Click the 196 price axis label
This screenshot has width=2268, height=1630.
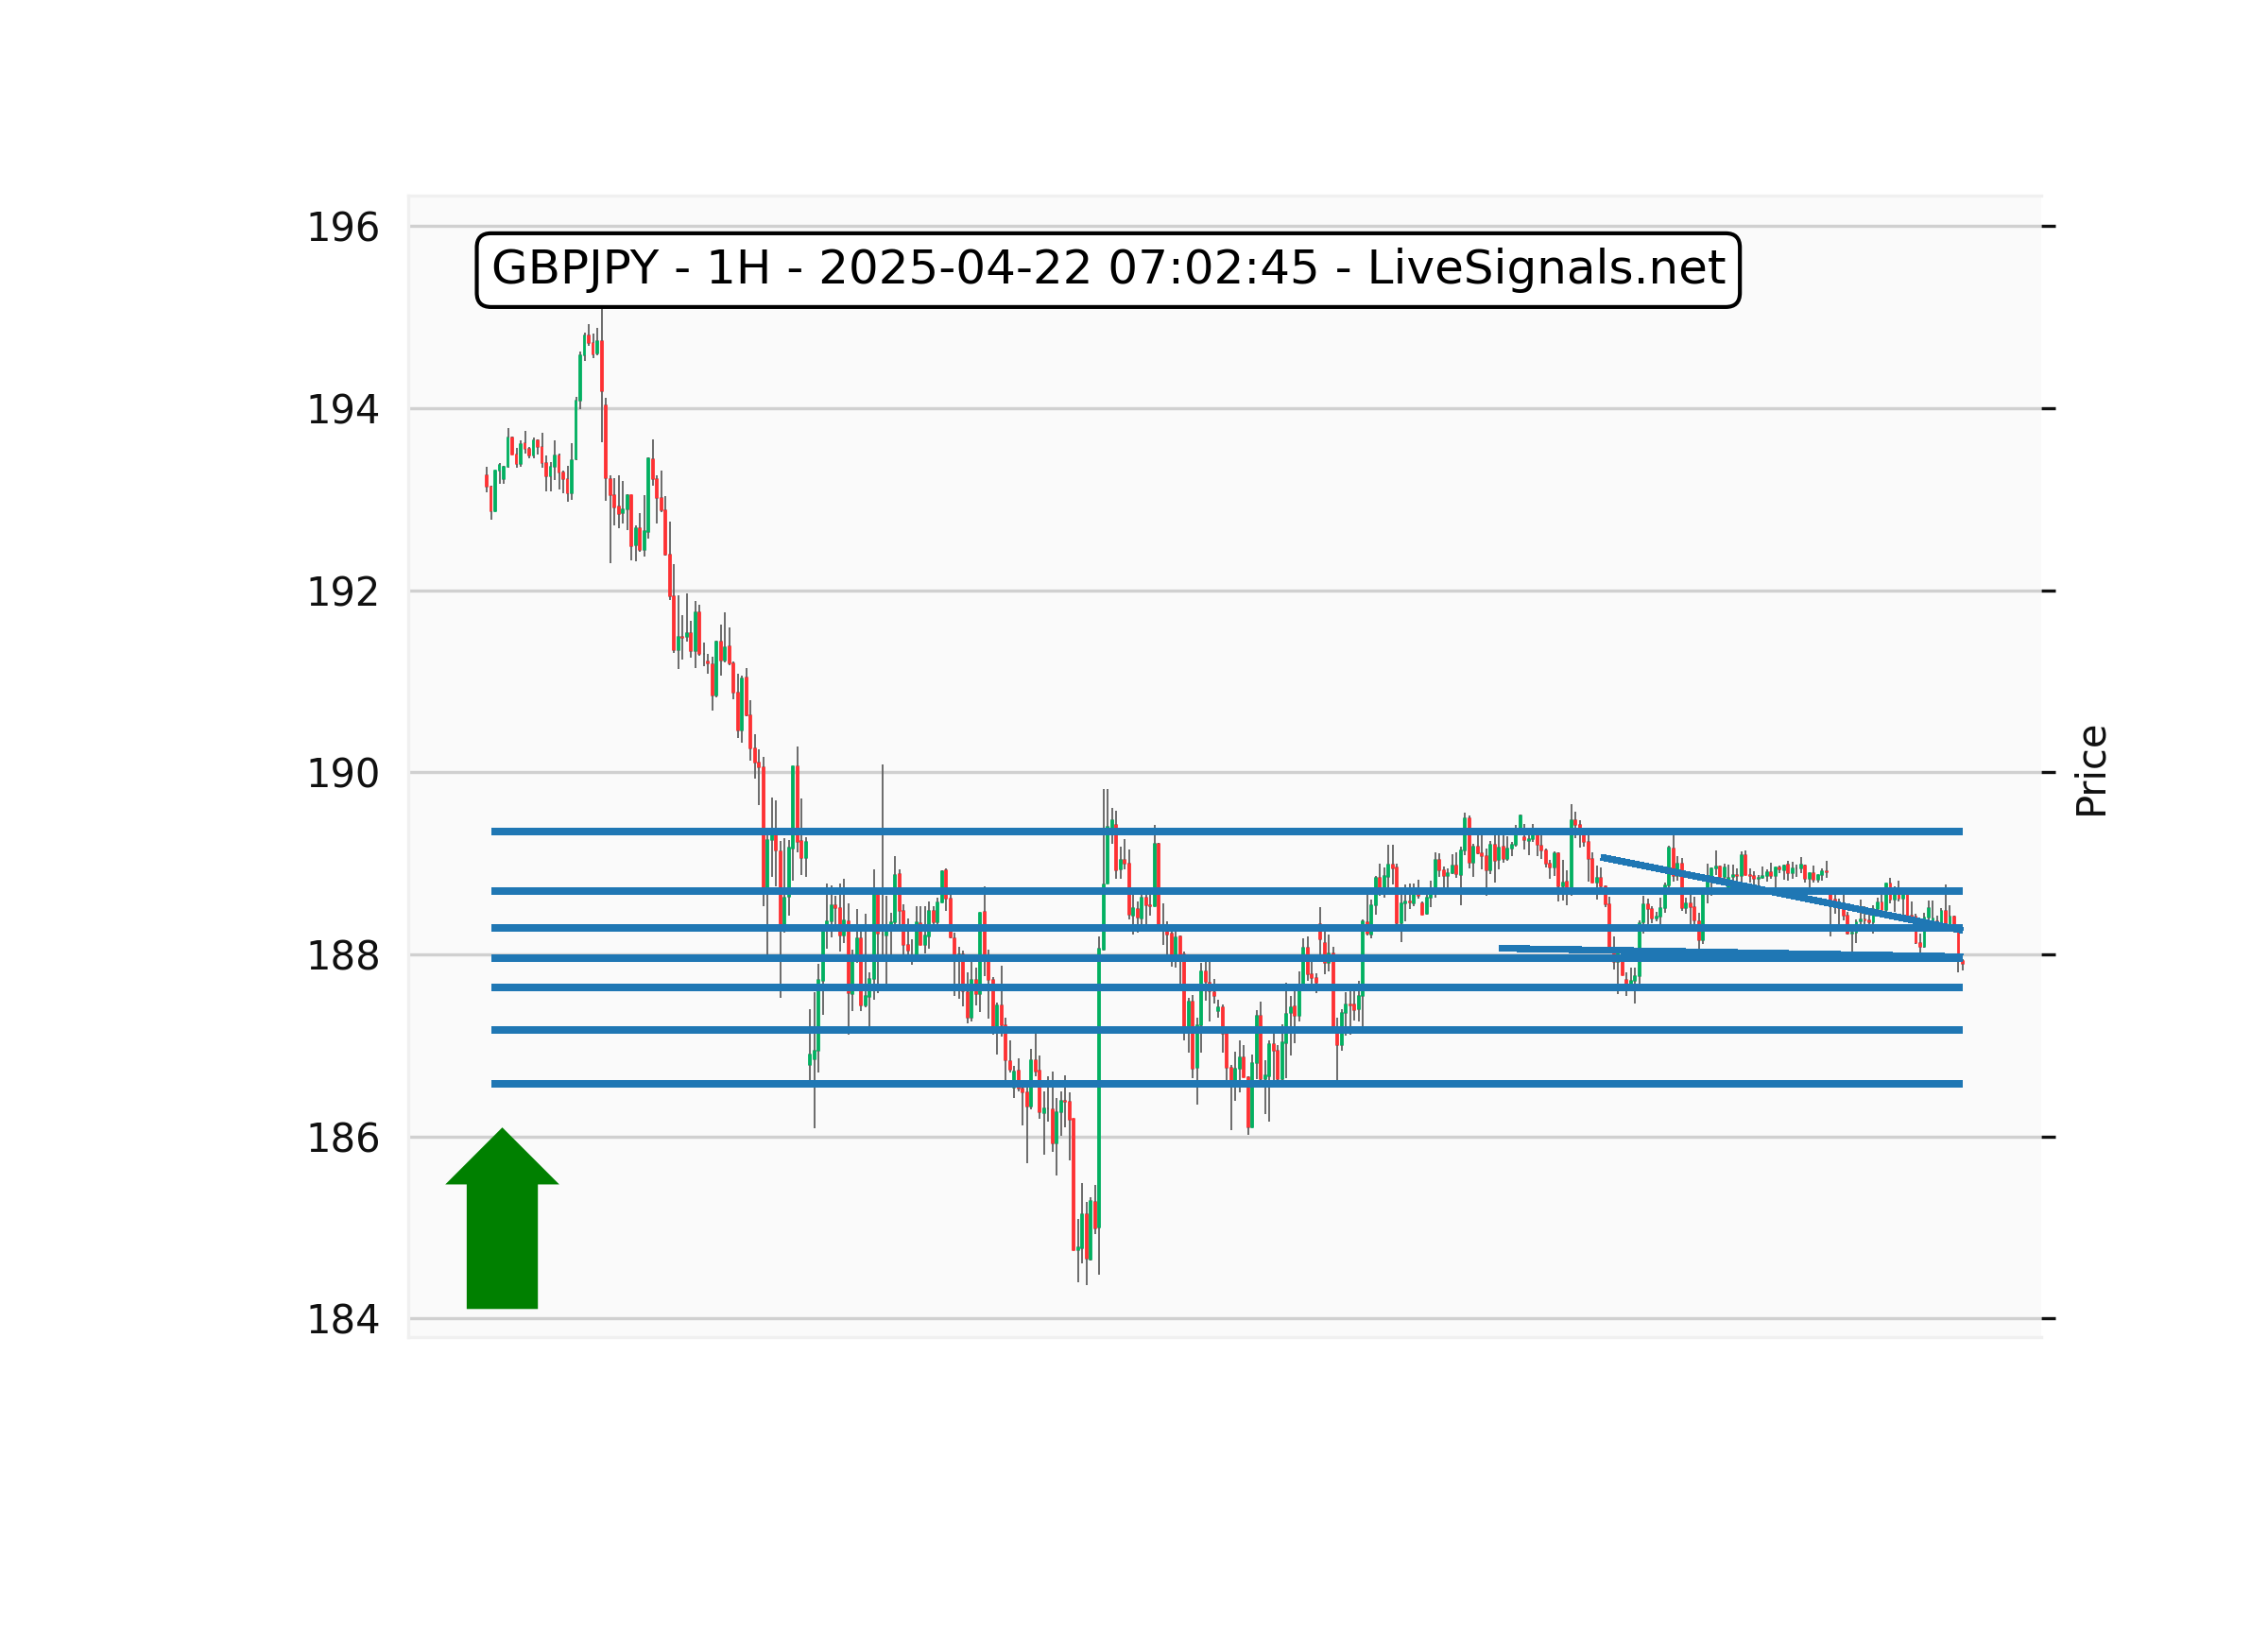pos(342,228)
